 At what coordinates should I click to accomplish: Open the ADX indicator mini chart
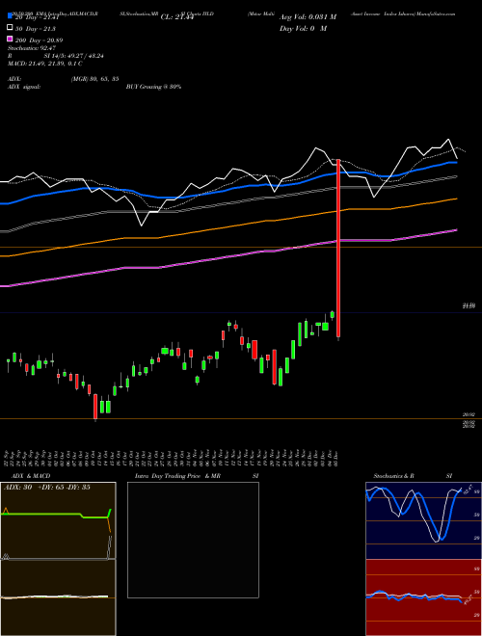[58, 520]
